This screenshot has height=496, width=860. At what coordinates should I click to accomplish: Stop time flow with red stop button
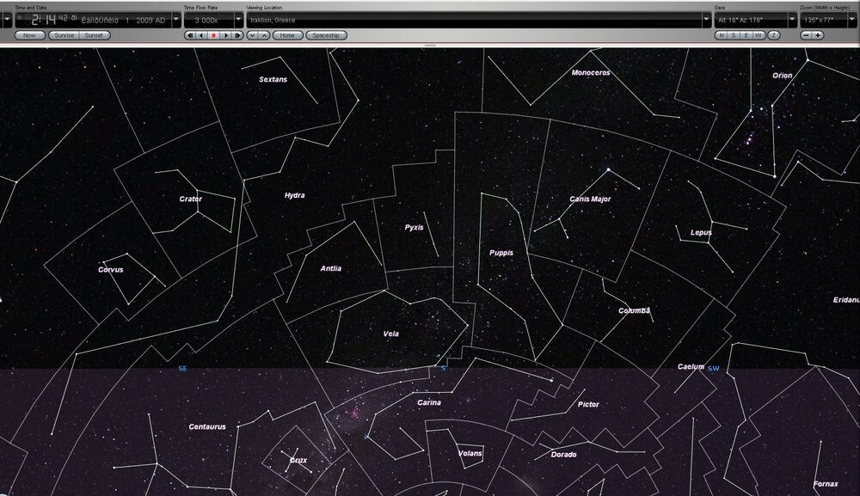[x=214, y=35]
